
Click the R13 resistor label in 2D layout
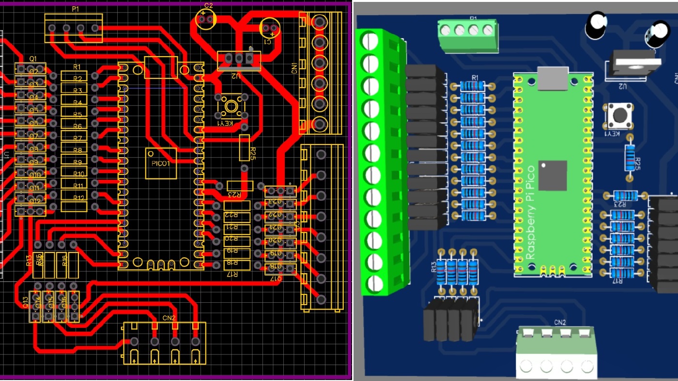pyautogui.click(x=29, y=260)
